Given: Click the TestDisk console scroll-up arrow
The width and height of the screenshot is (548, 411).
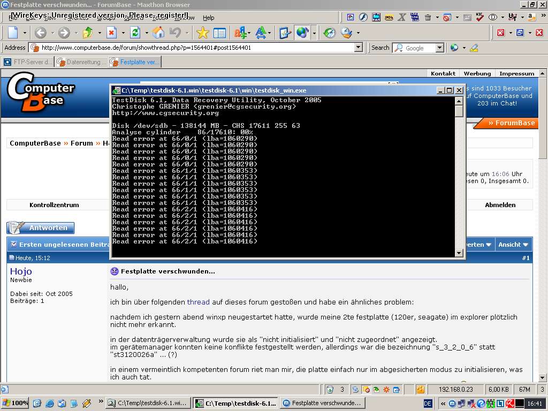Looking at the screenshot, I should (x=459, y=101).
